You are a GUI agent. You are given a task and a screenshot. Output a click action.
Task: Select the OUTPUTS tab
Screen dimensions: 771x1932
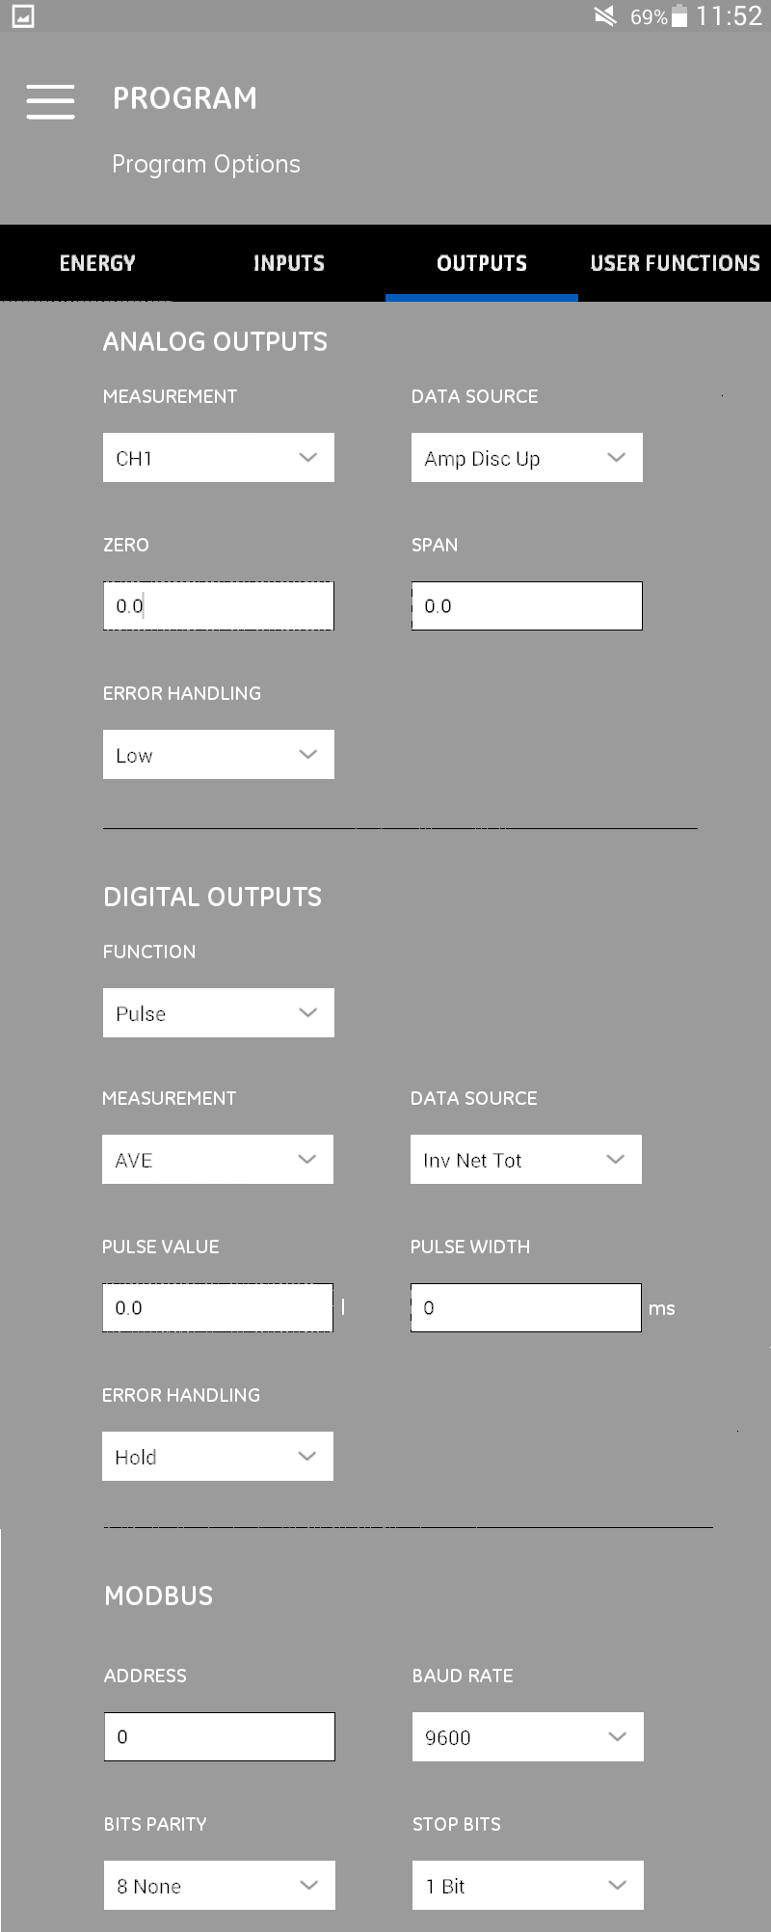tap(482, 263)
